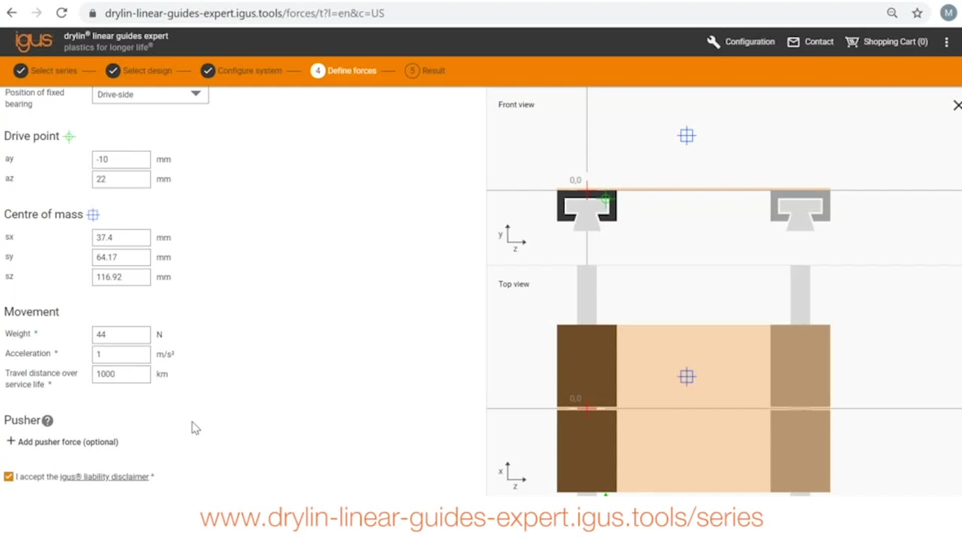Click the browser forward arrow
The image size is (962, 541).
pos(37,13)
